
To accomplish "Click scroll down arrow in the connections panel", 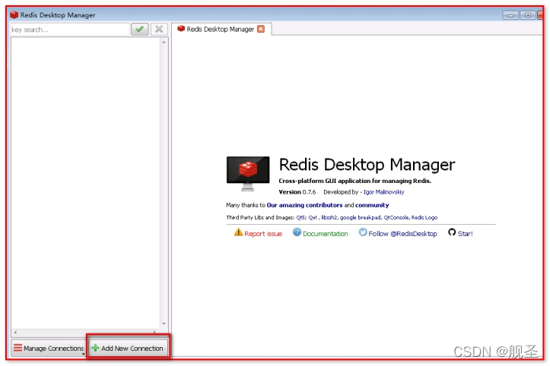I will tap(164, 323).
